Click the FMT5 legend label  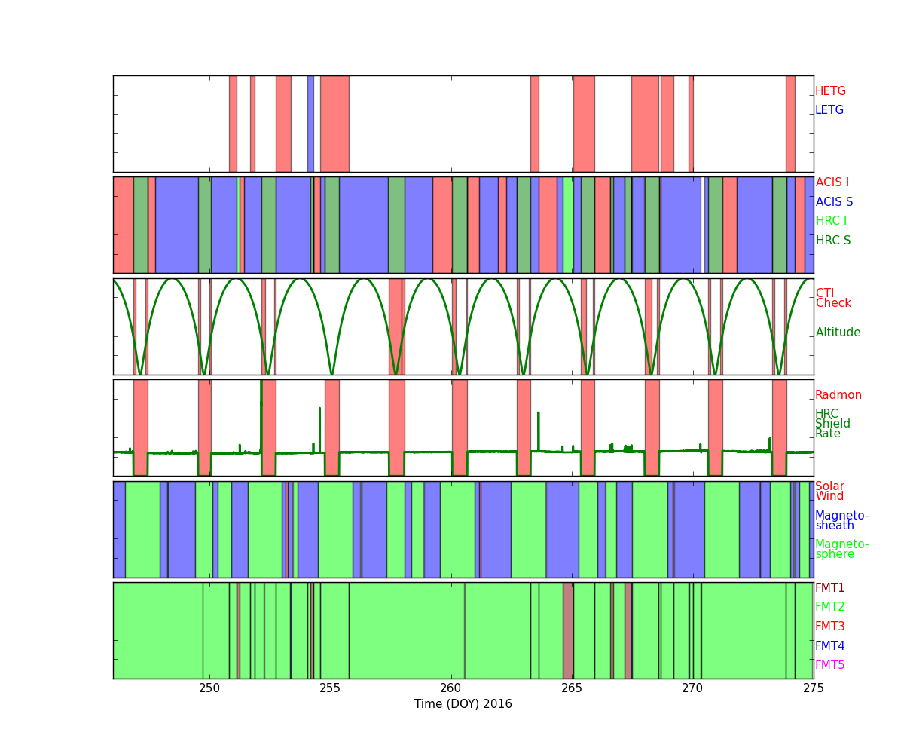(829, 665)
